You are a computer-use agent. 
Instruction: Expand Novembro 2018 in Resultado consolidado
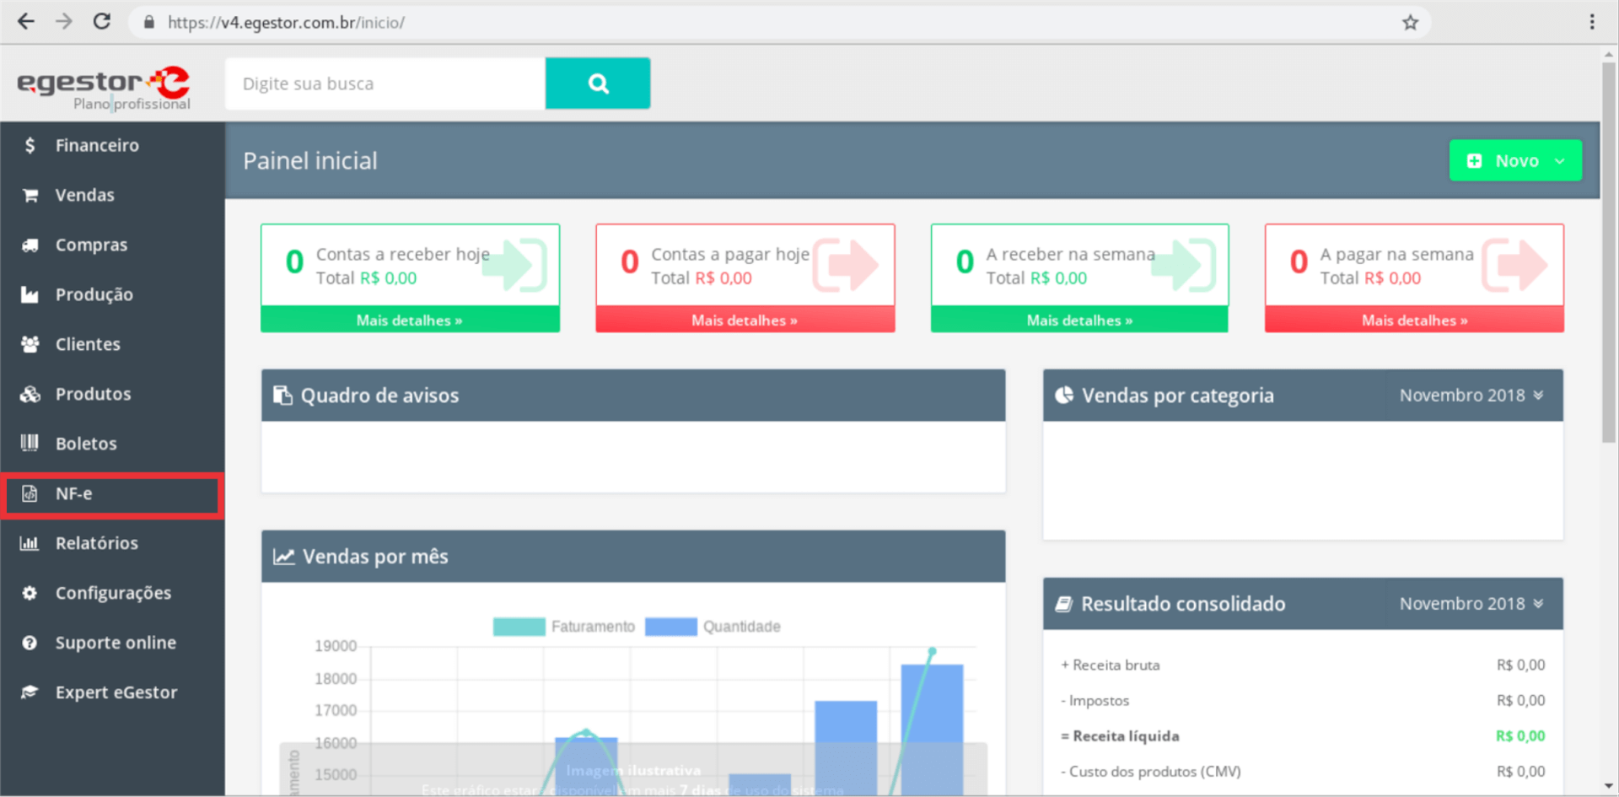[x=1471, y=604]
